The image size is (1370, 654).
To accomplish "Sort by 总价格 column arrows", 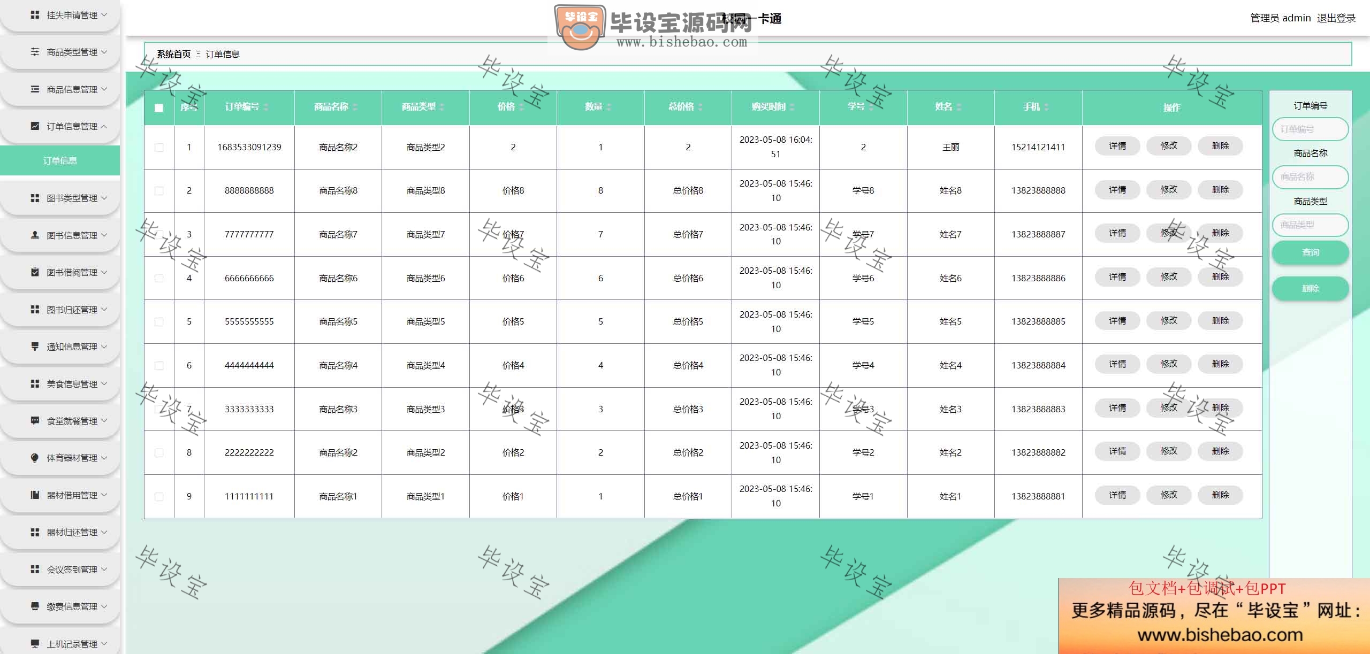I will point(700,107).
